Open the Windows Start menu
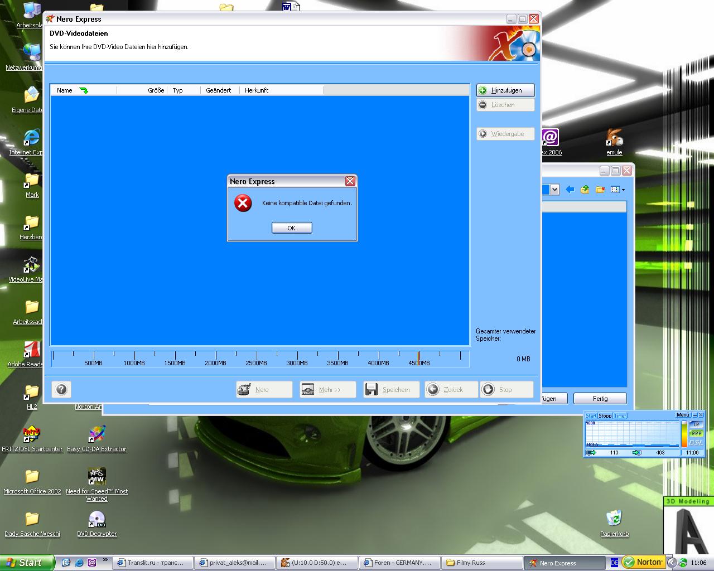 tap(27, 563)
